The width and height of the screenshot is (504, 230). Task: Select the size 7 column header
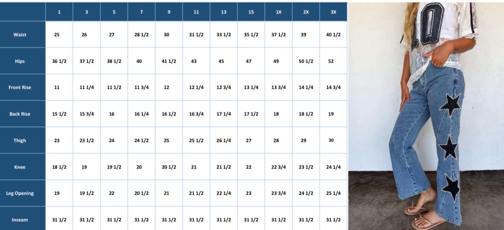tap(141, 12)
